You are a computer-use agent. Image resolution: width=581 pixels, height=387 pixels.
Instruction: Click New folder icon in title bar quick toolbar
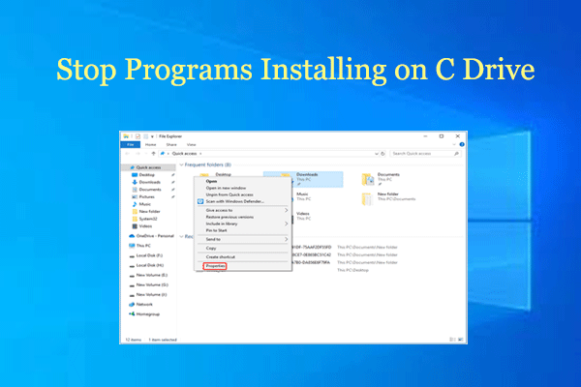[145, 136]
